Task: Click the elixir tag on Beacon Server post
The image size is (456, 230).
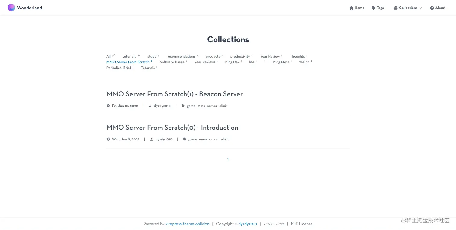Action: (x=223, y=106)
